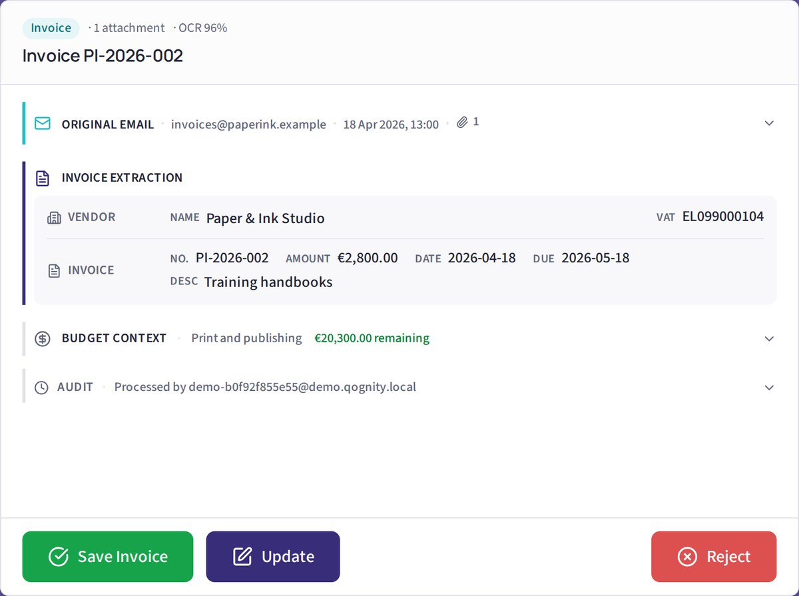The height and width of the screenshot is (596, 799).
Task: Click the due date 2026-05-18
Action: tap(595, 258)
